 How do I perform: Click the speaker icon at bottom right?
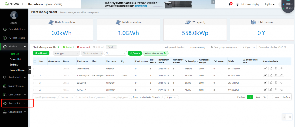tap(289, 117)
